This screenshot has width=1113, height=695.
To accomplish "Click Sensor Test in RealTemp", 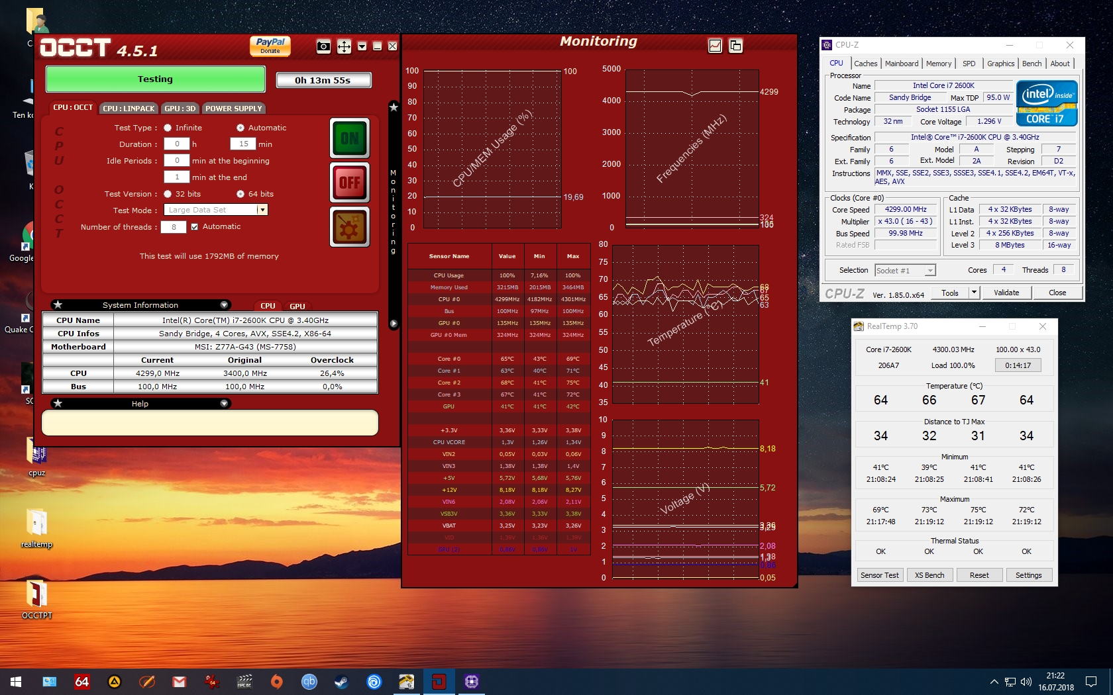I will click(x=880, y=575).
